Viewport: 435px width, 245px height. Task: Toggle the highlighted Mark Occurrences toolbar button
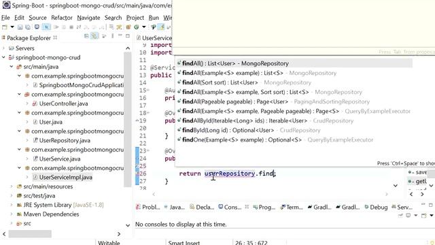tap(161, 27)
